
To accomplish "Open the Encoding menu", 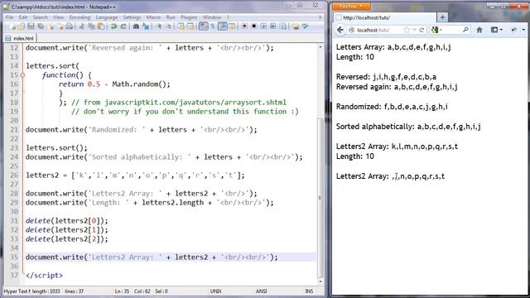I will (79, 17).
